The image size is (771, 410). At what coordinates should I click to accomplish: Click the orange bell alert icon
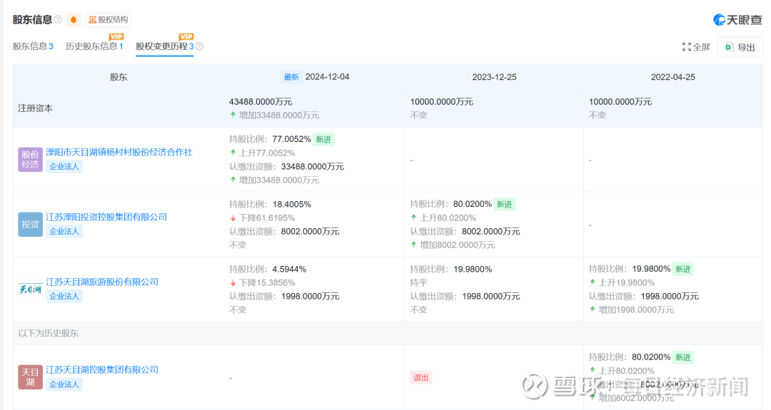point(74,20)
